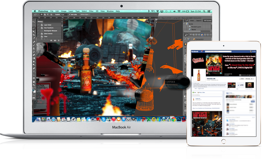Select the Pen tool
This screenshot has width=262, height=159.
tap(34, 68)
